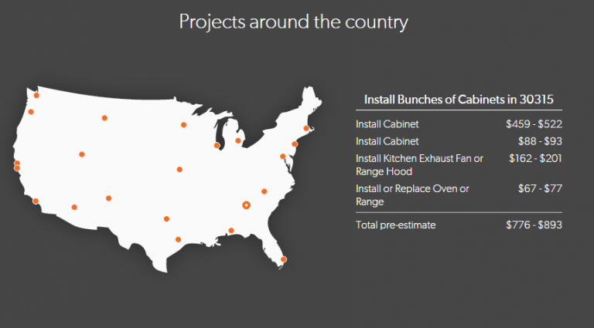This screenshot has width=594, height=328.
Task: Open the Chicago project dot
Action: coord(217,146)
